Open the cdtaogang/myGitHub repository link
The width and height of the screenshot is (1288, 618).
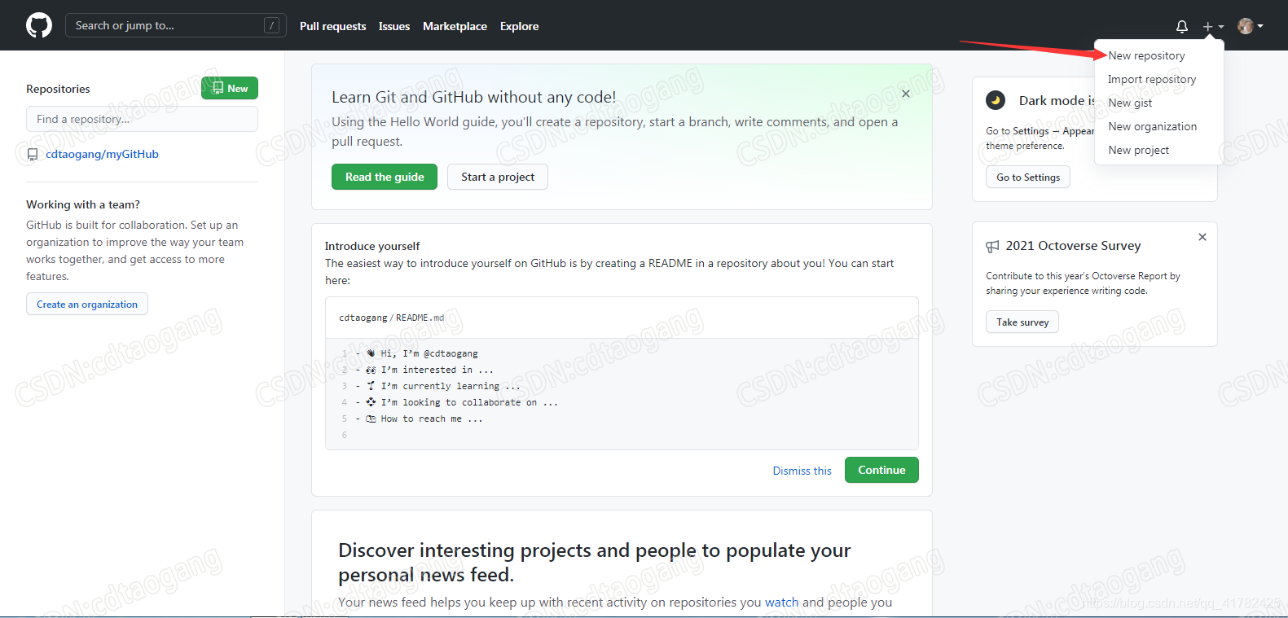102,154
